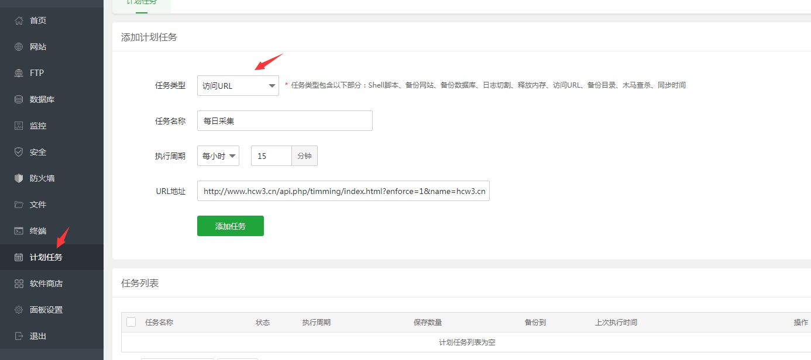Click the URL地址 input field
Screen dimensions: 811x360
[x=343, y=191]
